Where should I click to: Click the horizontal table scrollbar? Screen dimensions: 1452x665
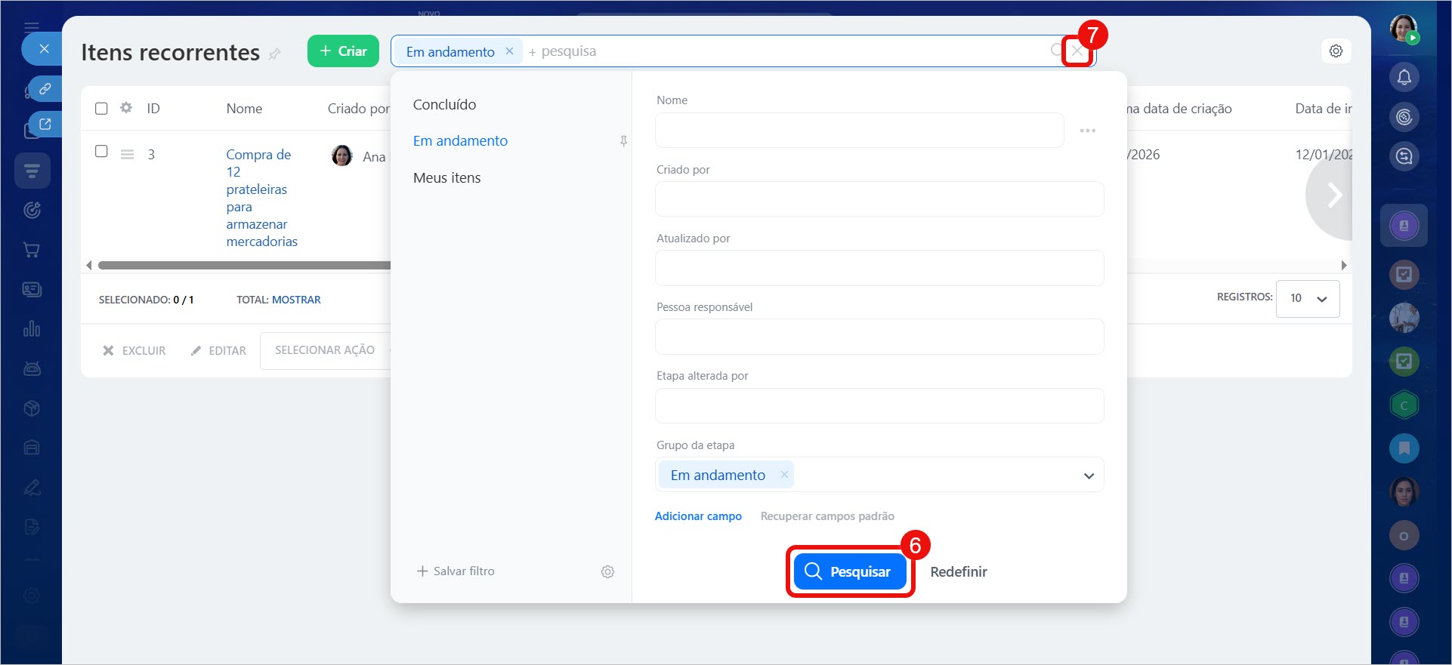[242, 266]
